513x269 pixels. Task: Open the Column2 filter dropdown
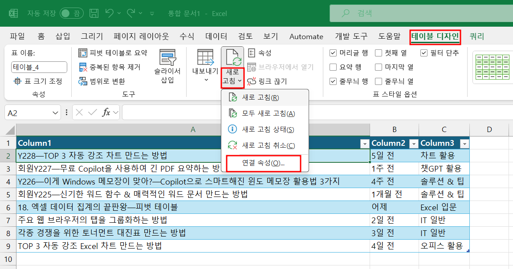coord(413,143)
